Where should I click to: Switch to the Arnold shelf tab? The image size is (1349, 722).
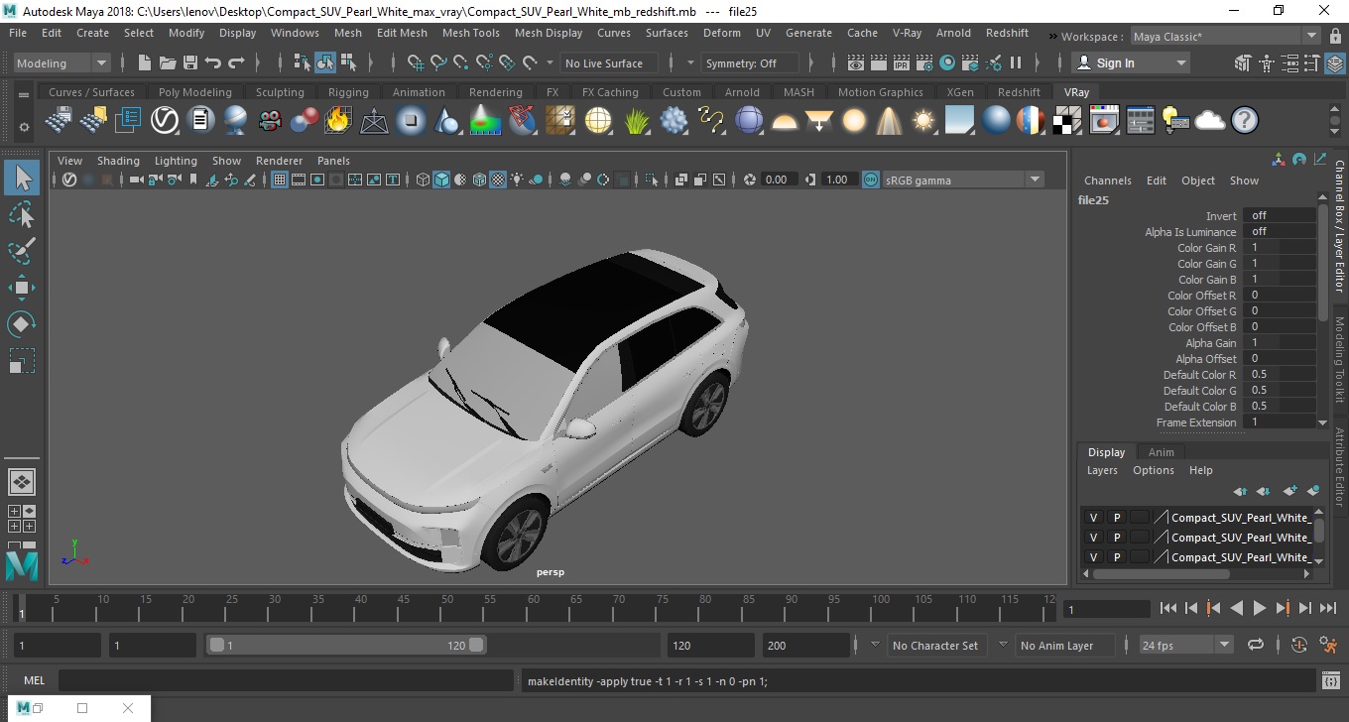[741, 92]
